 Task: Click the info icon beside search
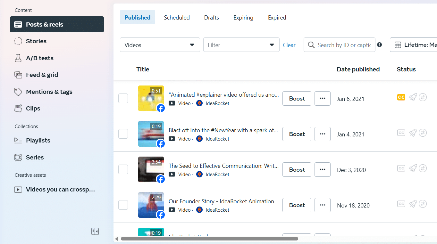(x=380, y=45)
